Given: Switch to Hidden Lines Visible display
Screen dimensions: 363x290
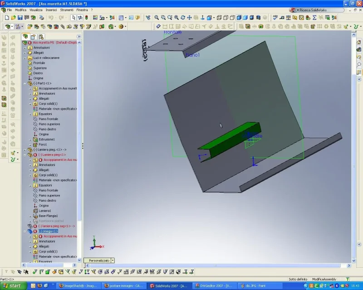Looking at the screenshot, I should (226, 18).
